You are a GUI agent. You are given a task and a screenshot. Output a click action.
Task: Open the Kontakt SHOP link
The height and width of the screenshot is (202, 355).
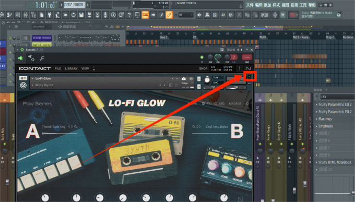(x=203, y=68)
